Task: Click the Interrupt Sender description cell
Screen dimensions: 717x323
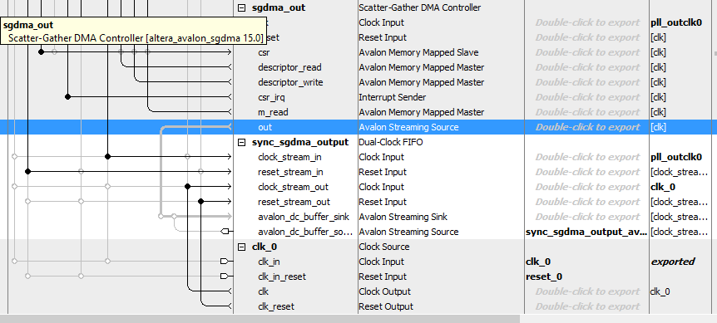Action: coord(393,97)
